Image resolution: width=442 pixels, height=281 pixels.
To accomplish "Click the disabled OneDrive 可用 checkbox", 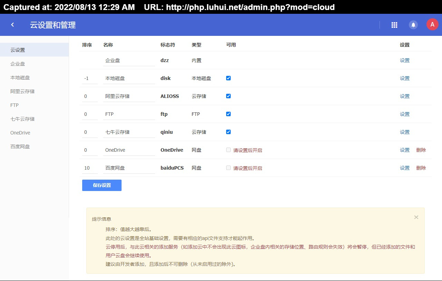I will click(228, 150).
